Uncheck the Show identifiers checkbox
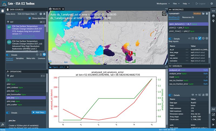216x131 pixels. coord(30,18)
